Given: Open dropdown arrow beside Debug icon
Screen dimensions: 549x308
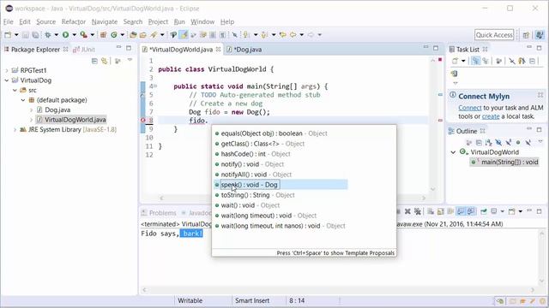Looking at the screenshot, I should (56, 35).
